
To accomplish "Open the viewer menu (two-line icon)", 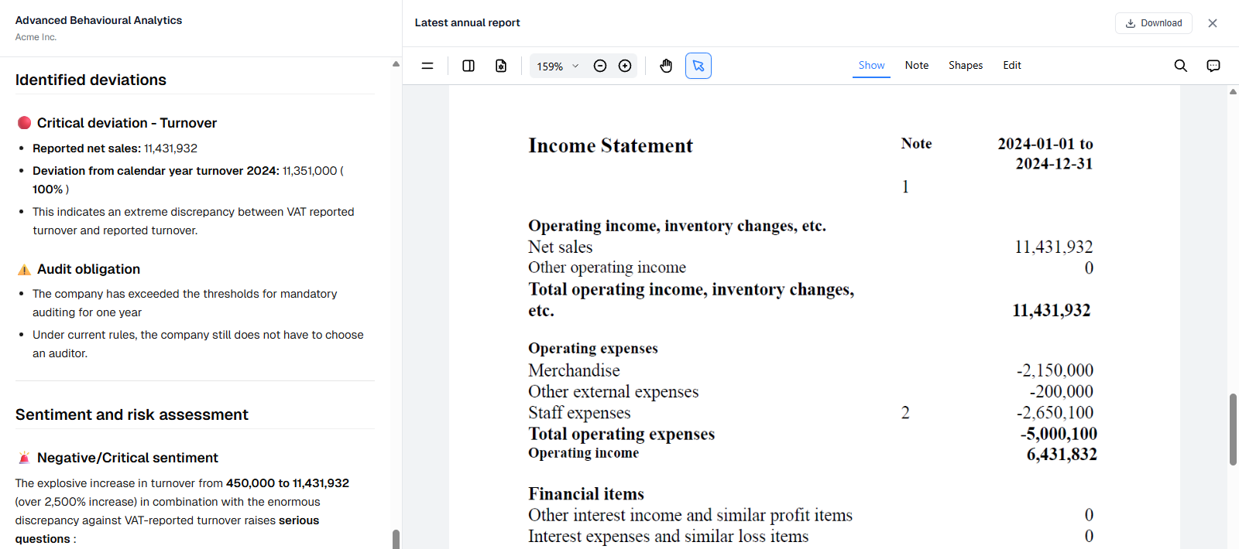I will click(x=427, y=66).
